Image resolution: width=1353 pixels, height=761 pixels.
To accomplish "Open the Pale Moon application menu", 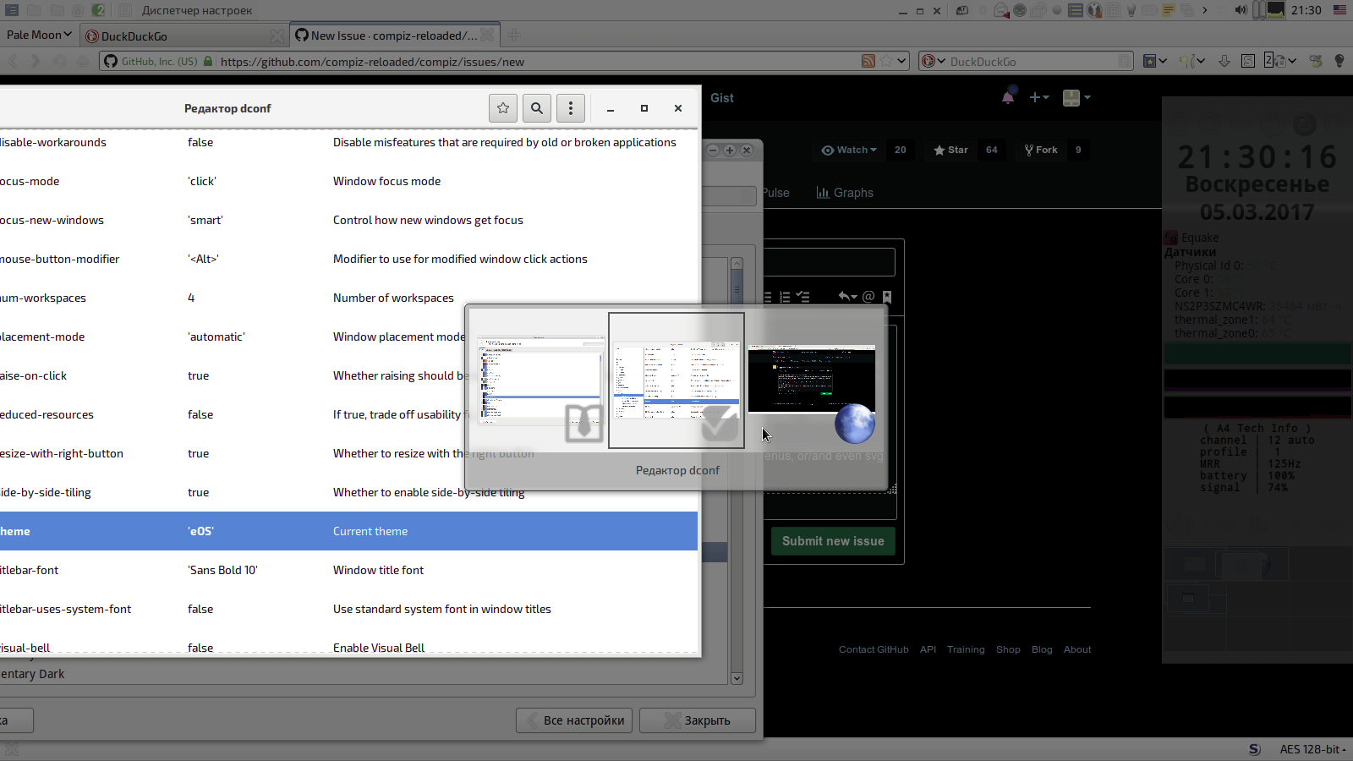I will [39, 35].
